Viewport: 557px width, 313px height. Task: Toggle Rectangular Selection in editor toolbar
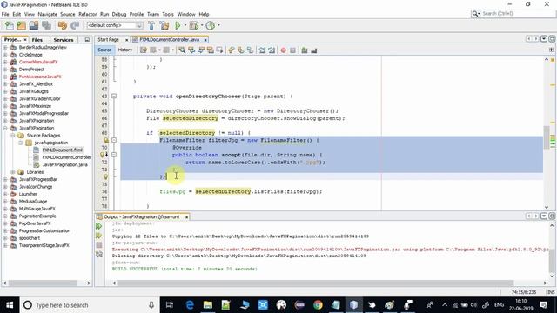tap(219, 50)
